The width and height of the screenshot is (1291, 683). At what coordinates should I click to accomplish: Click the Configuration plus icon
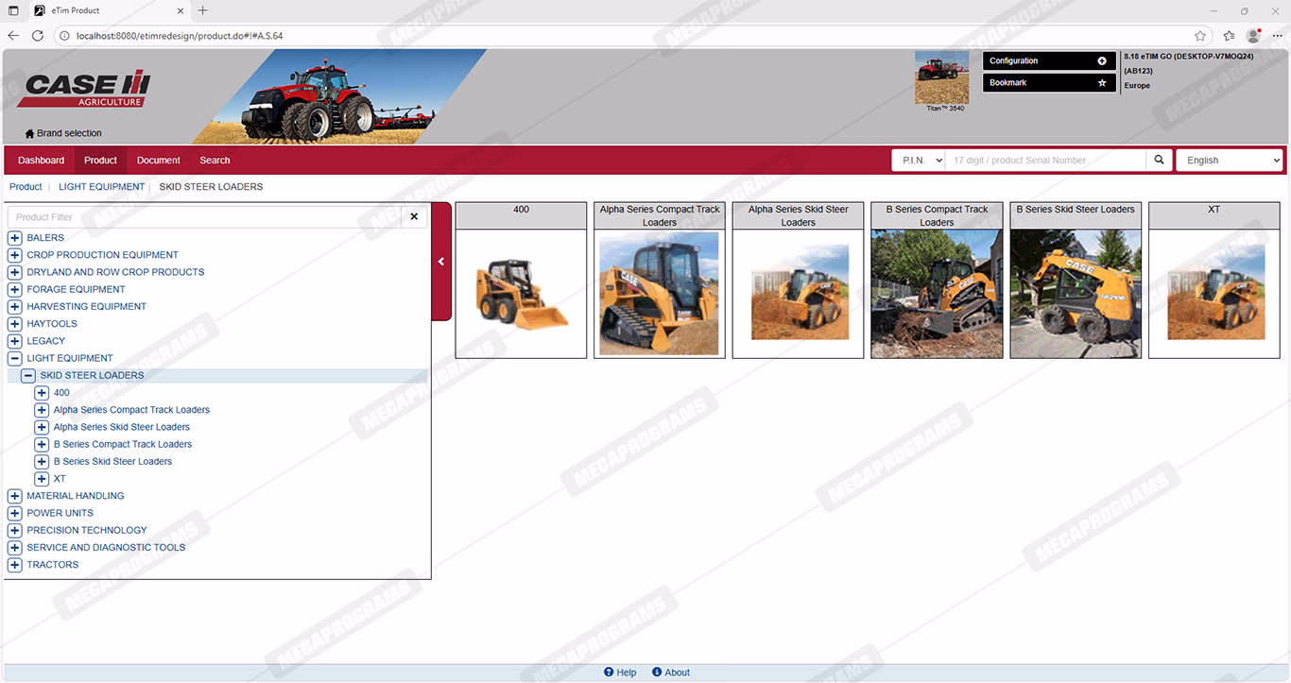[x=1101, y=61]
